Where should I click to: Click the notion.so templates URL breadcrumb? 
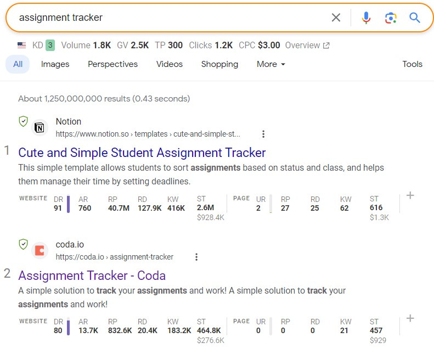tap(148, 134)
